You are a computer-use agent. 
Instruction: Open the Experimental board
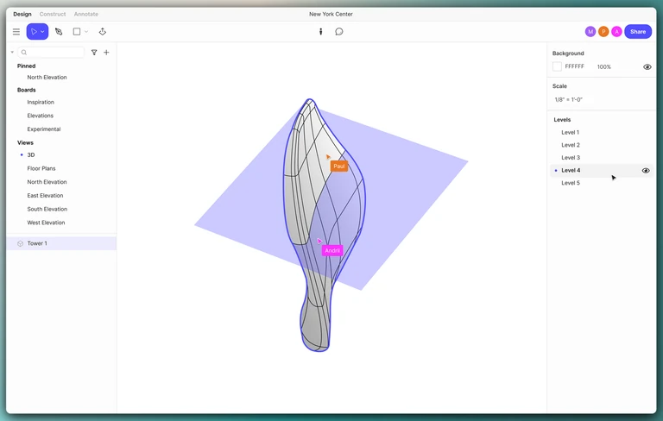click(44, 129)
